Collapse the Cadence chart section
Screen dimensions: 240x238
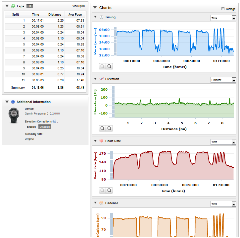[x=95, y=203]
